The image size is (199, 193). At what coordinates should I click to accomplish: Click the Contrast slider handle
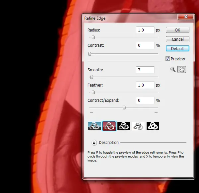(90, 54)
